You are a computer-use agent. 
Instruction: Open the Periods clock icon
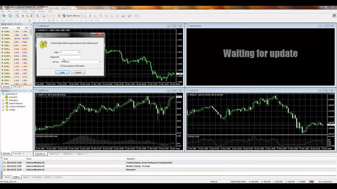coord(130,16)
